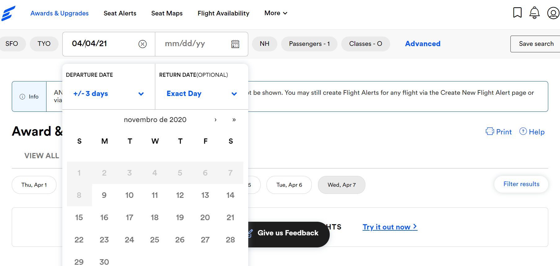560x266 pixels.
Task: Clear the departure date with the X icon
Action: point(143,44)
